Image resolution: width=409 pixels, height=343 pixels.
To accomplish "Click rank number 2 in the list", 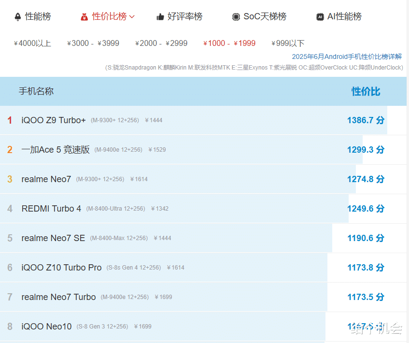I will [x=10, y=150].
